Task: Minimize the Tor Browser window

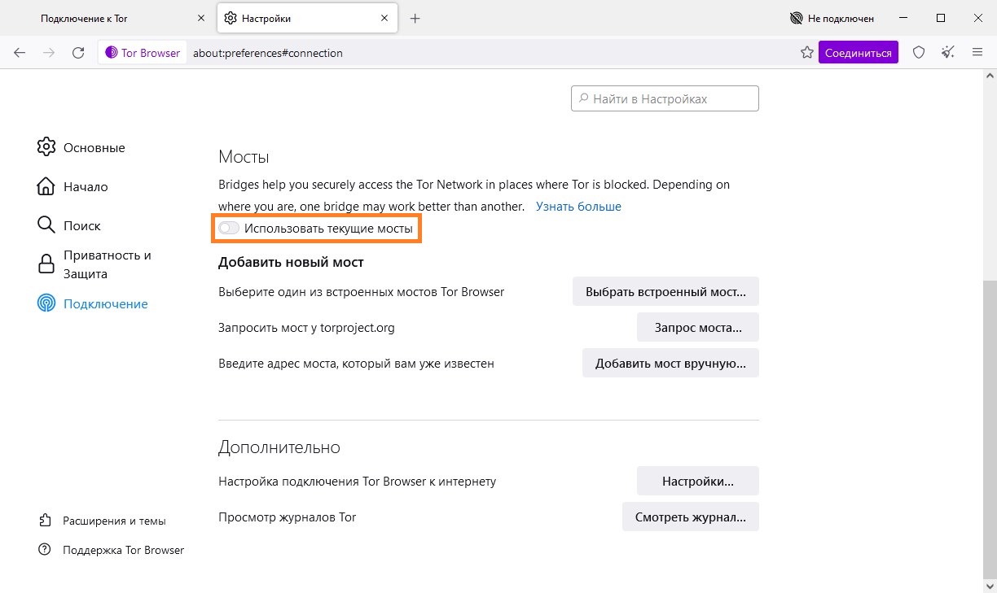Action: (x=903, y=18)
